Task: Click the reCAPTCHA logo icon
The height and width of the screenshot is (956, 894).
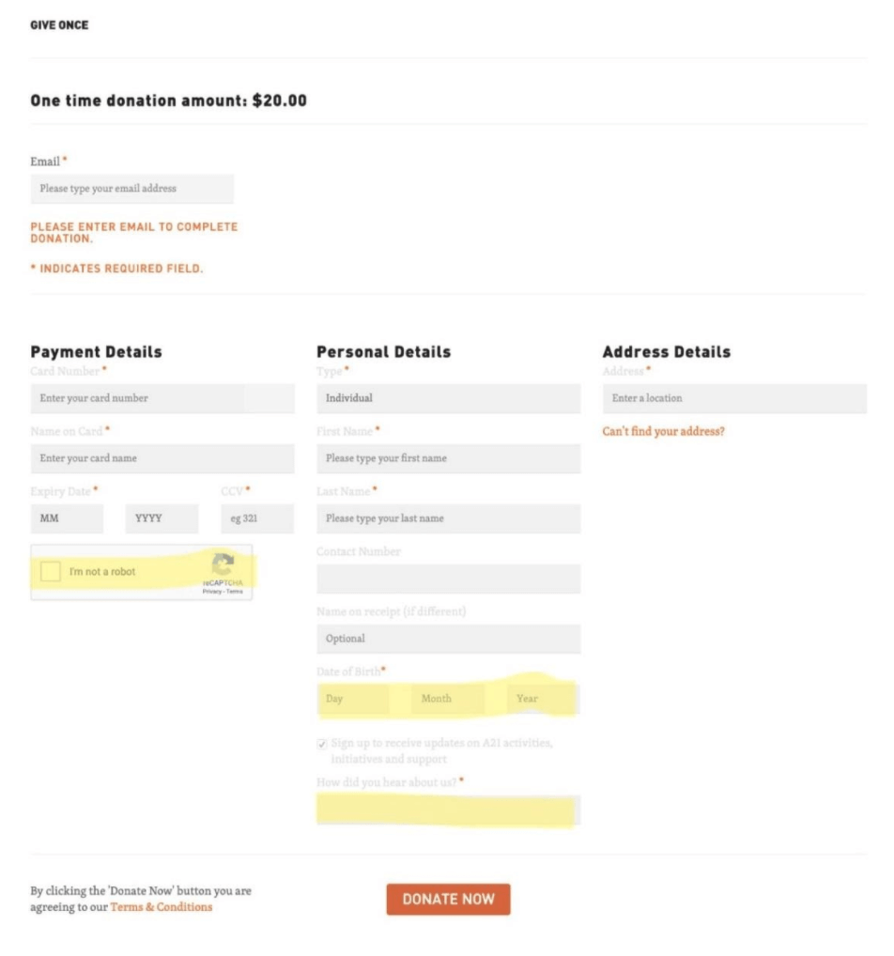Action: (222, 564)
